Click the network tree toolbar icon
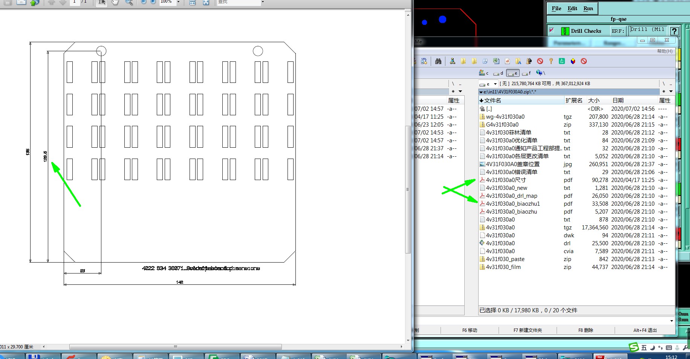Viewport: 690px width, 359px height. 453,61
